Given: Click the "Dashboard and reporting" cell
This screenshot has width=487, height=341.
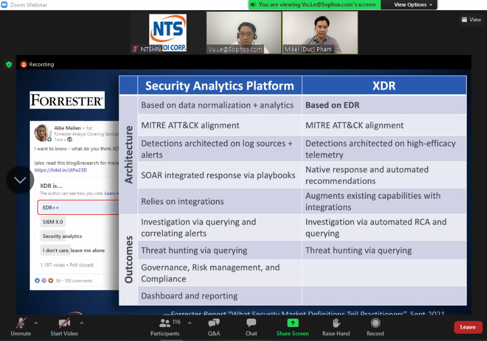Looking at the screenshot, I should point(220,296).
